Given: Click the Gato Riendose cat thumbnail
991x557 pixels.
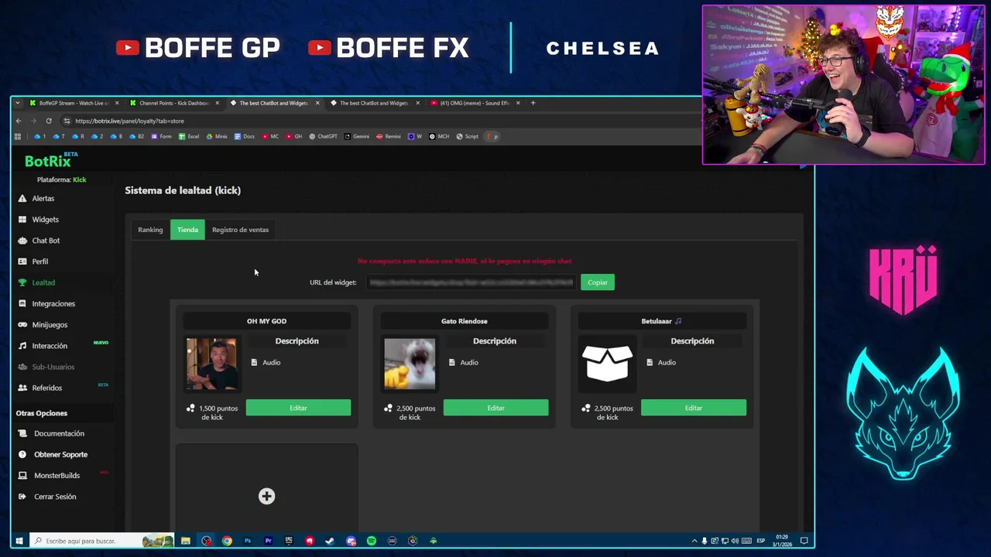Looking at the screenshot, I should point(410,364).
